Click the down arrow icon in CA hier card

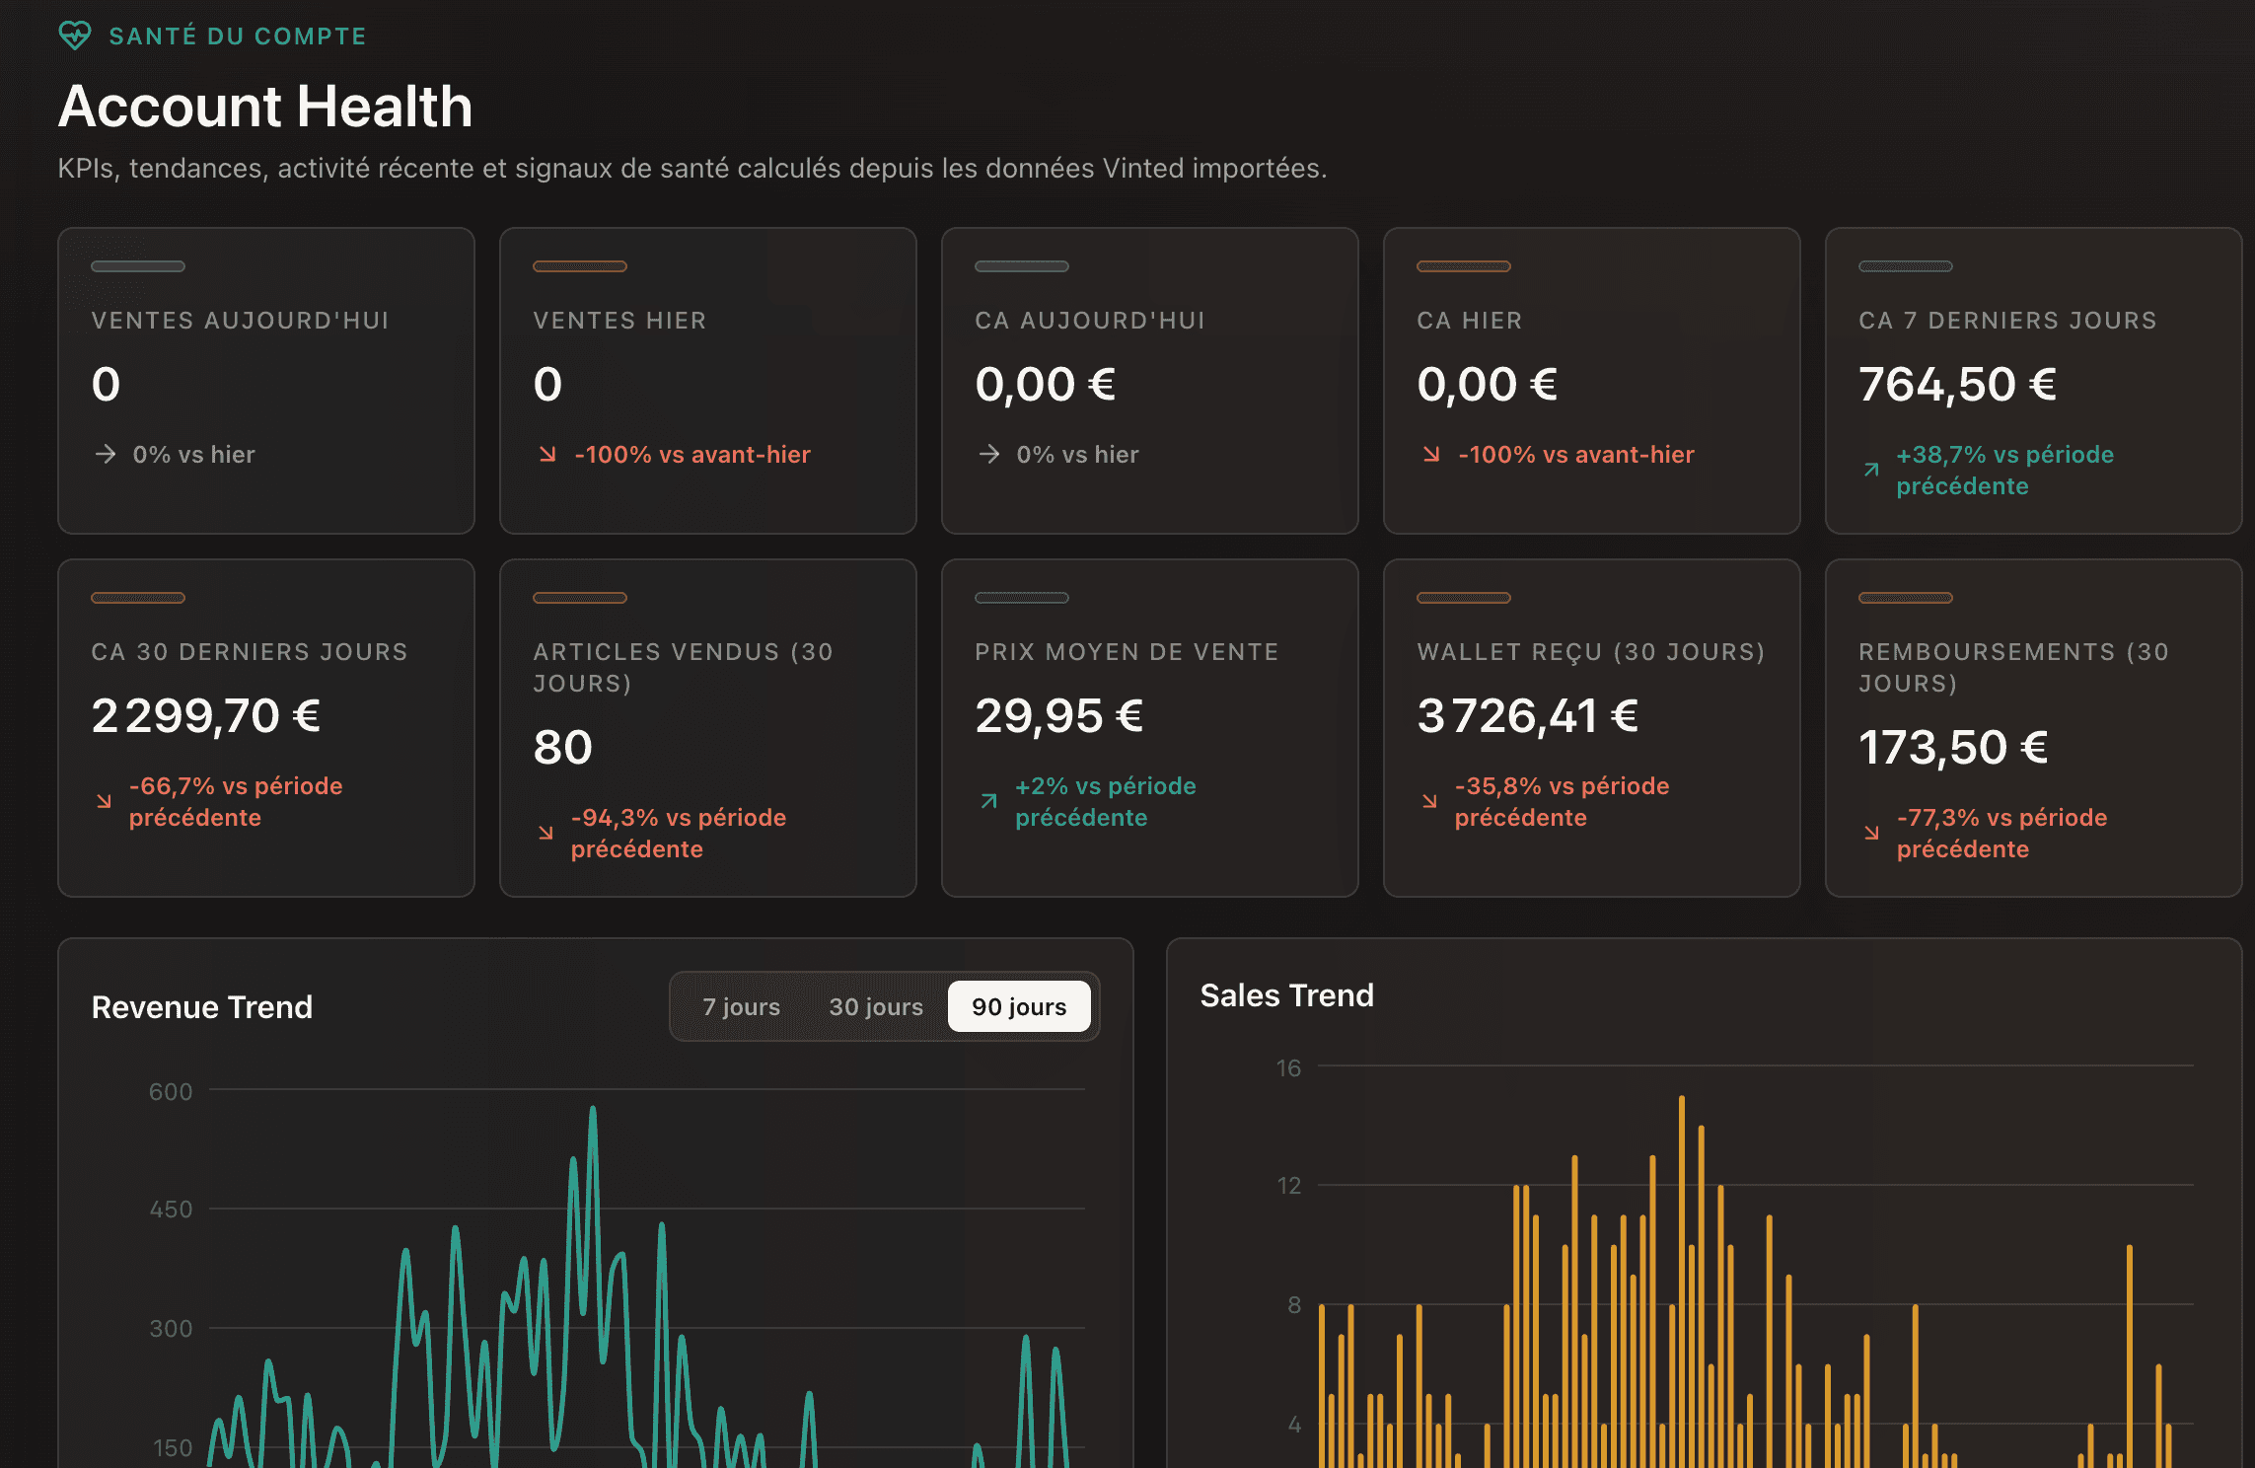coord(1431,454)
